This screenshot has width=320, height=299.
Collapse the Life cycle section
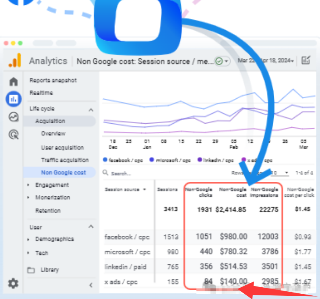[x=91, y=109]
